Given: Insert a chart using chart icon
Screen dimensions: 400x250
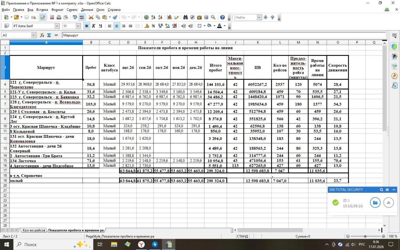Looking at the screenshot, I should pos(169,17).
